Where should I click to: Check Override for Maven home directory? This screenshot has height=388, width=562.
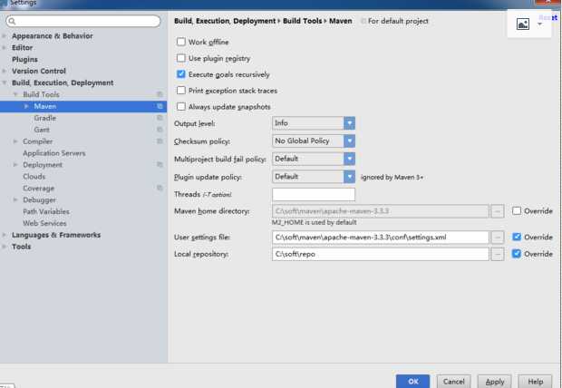coord(517,211)
